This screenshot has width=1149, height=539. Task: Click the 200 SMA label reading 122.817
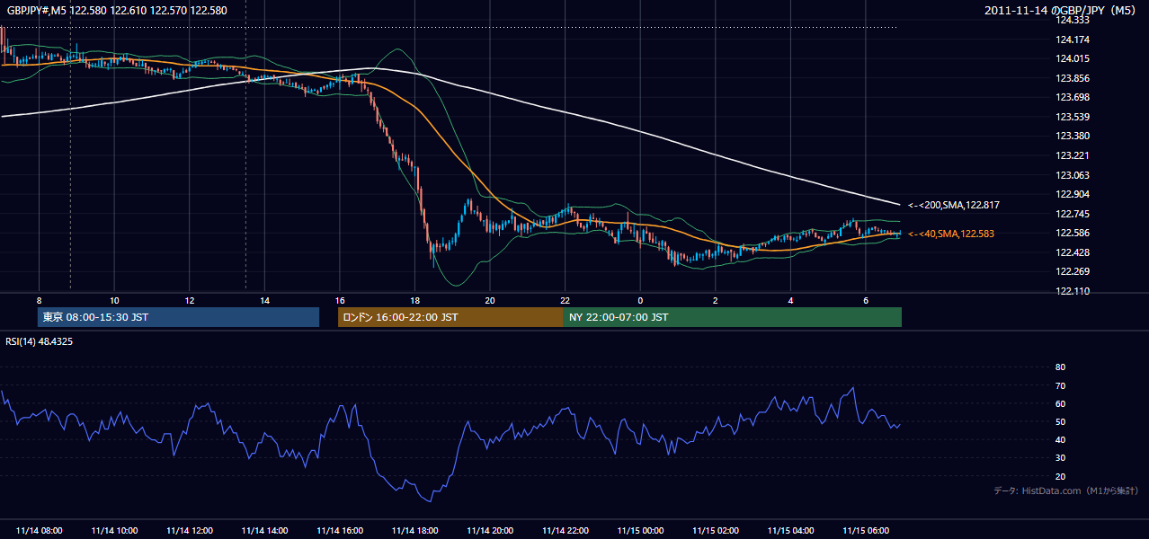[954, 205]
